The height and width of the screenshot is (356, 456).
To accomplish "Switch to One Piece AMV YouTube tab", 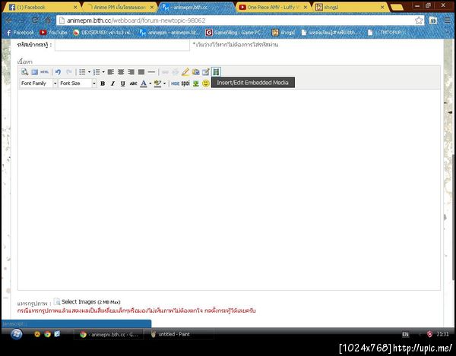I will [x=273, y=7].
